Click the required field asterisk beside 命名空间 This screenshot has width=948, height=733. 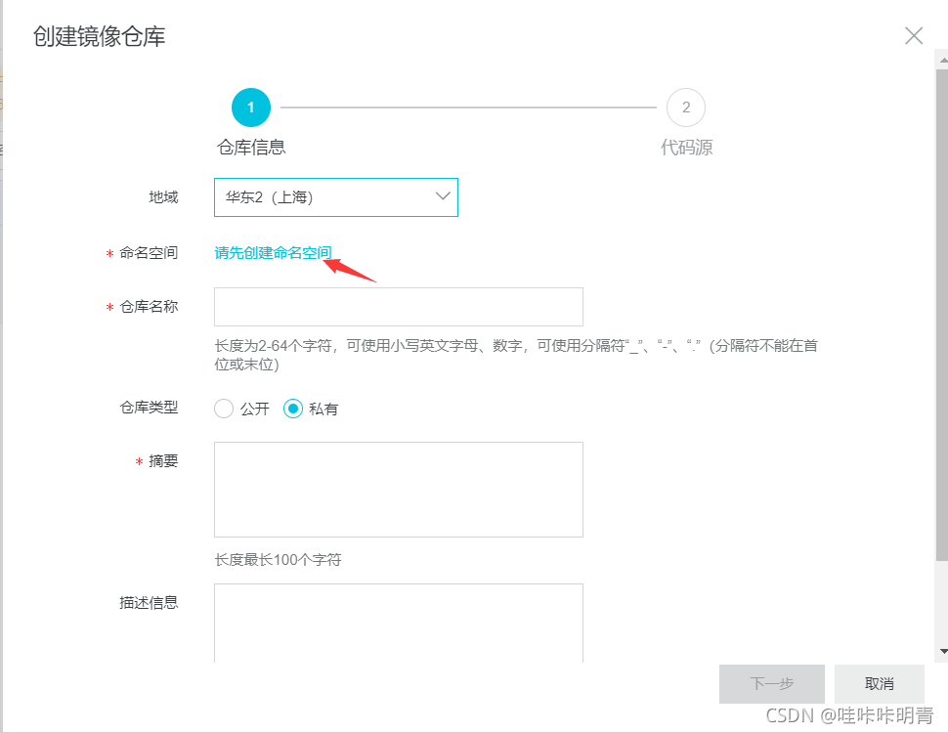[108, 253]
